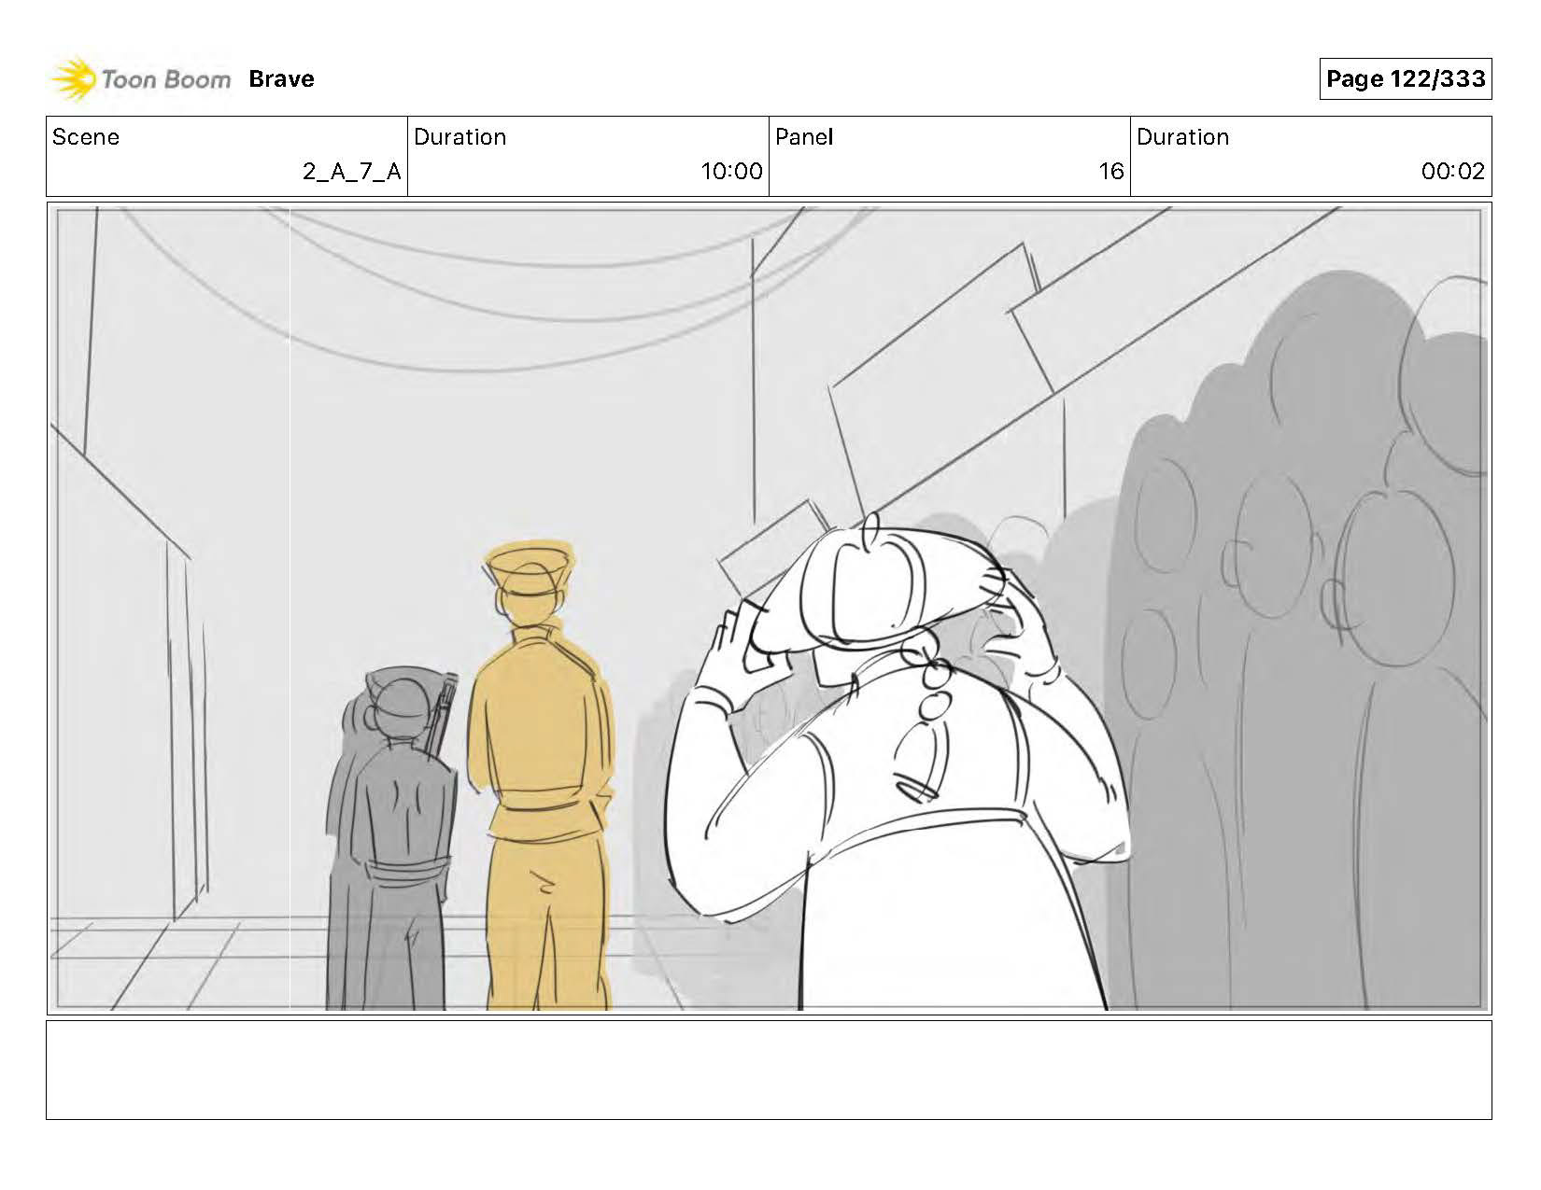Click the 'Page 122/333' page indicator
The image size is (1541, 1190).
1405,78
